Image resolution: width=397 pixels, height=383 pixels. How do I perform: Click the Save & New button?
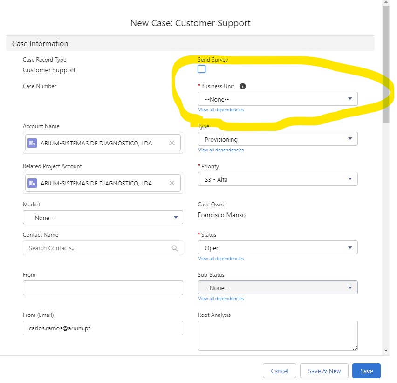point(324,371)
